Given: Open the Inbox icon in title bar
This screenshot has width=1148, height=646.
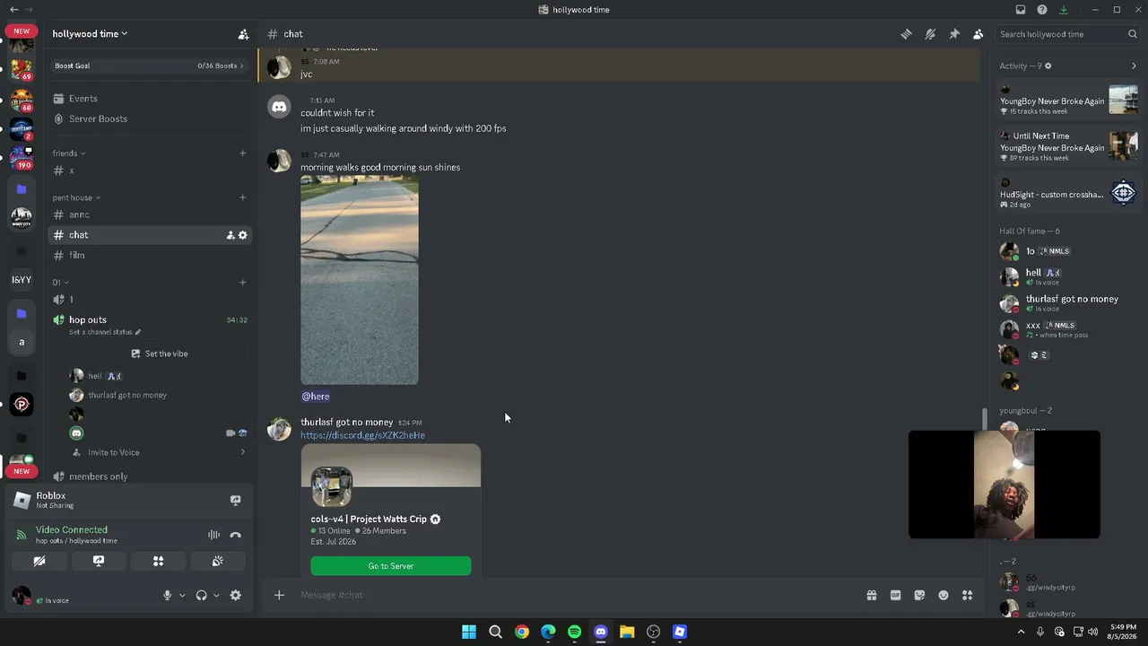Looking at the screenshot, I should 1021,10.
